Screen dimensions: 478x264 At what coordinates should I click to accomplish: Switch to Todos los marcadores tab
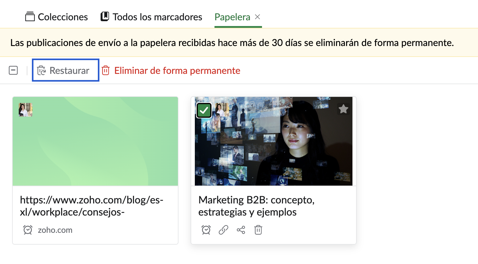pos(151,17)
